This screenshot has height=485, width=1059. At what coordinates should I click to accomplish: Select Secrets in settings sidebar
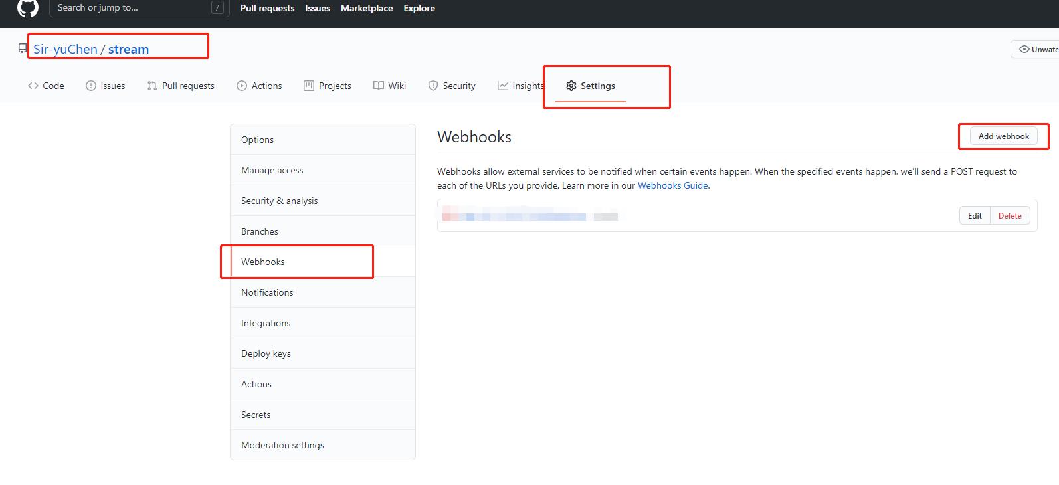[323, 415]
